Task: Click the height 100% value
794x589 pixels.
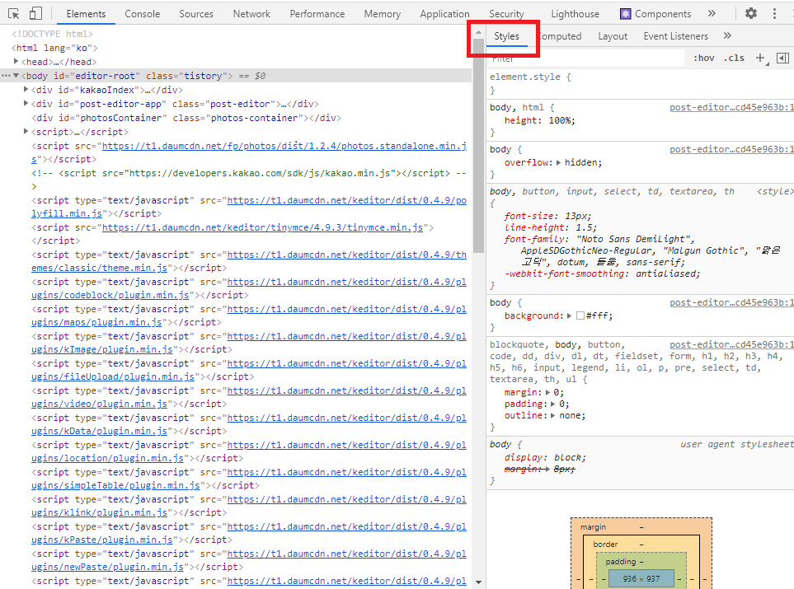Action: [561, 120]
